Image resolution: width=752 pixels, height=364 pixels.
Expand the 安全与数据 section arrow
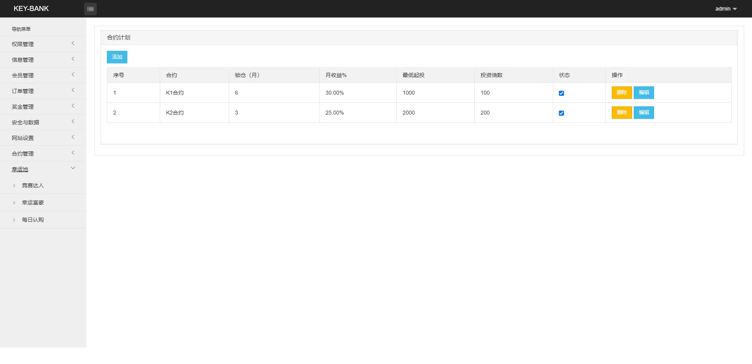[73, 122]
